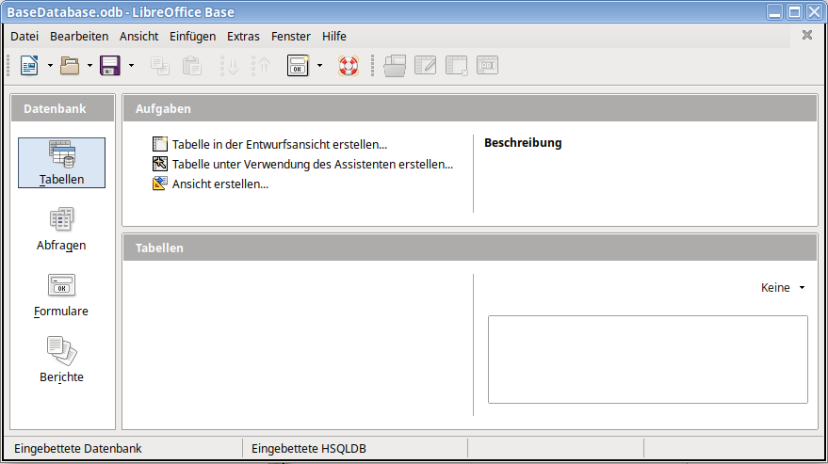
Task: Expand the Open file dropdown arrow
Action: [x=90, y=65]
